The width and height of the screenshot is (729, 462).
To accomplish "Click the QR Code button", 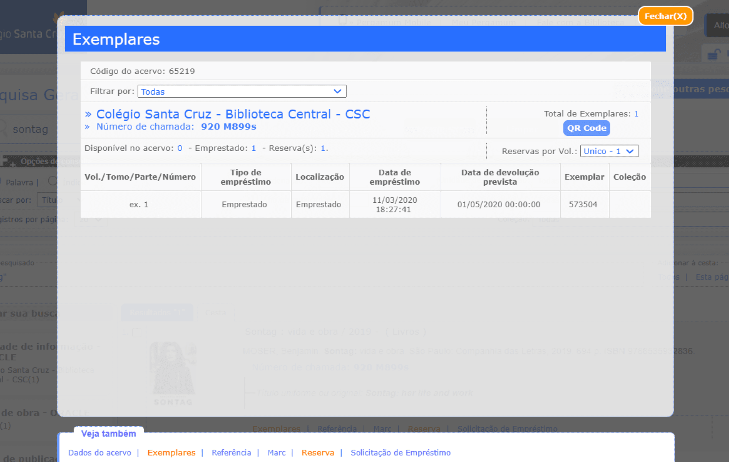I will pos(586,128).
